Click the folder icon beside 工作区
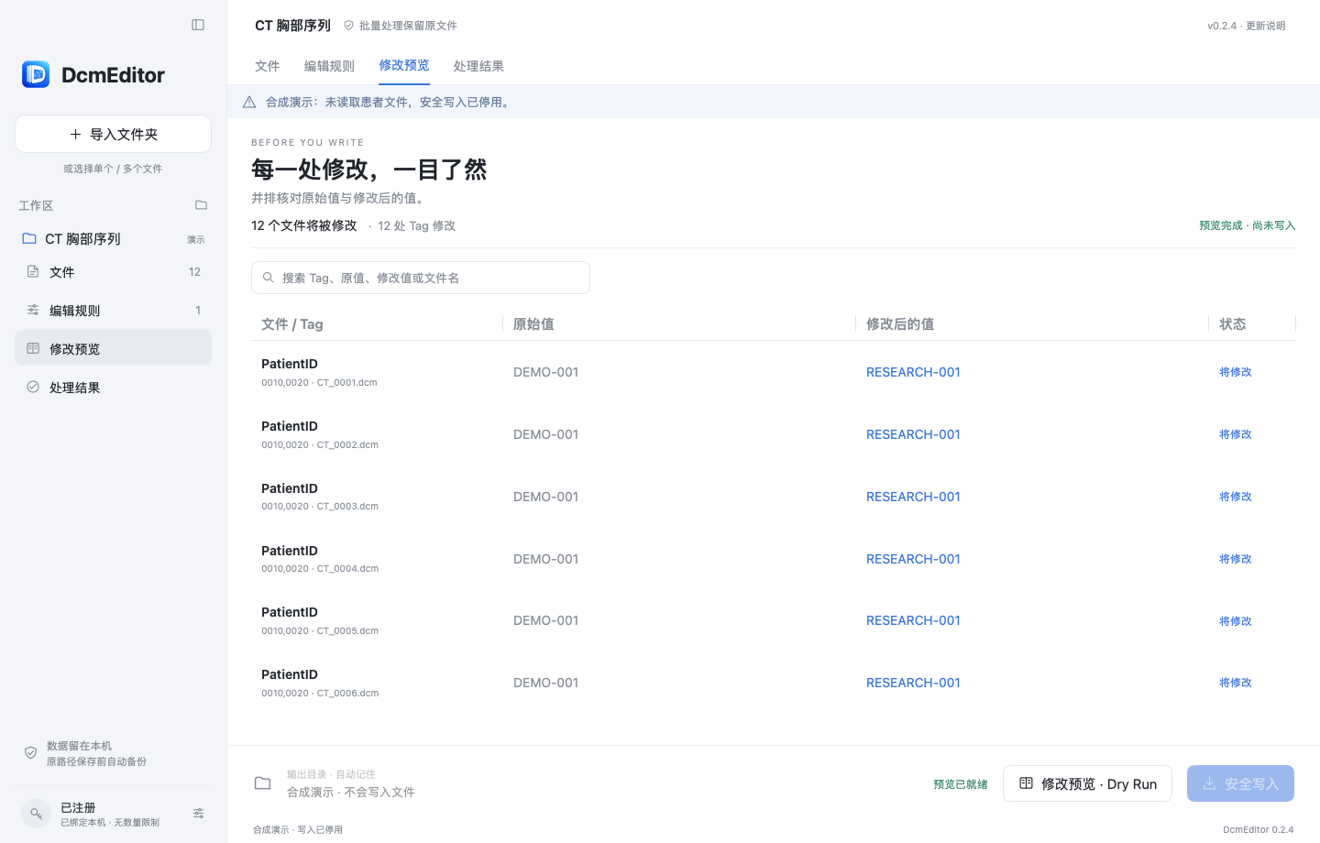The height and width of the screenshot is (843, 1320). click(201, 205)
